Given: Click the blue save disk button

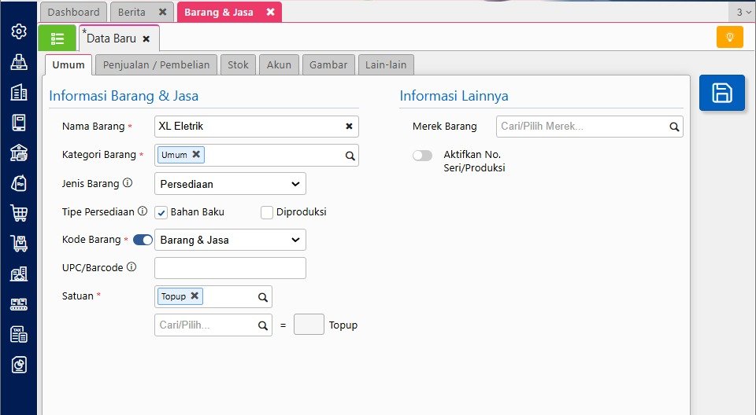Looking at the screenshot, I should pyautogui.click(x=721, y=93).
